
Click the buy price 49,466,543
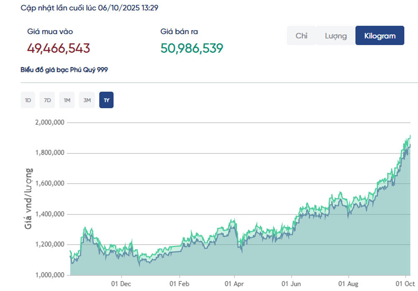pyautogui.click(x=59, y=48)
